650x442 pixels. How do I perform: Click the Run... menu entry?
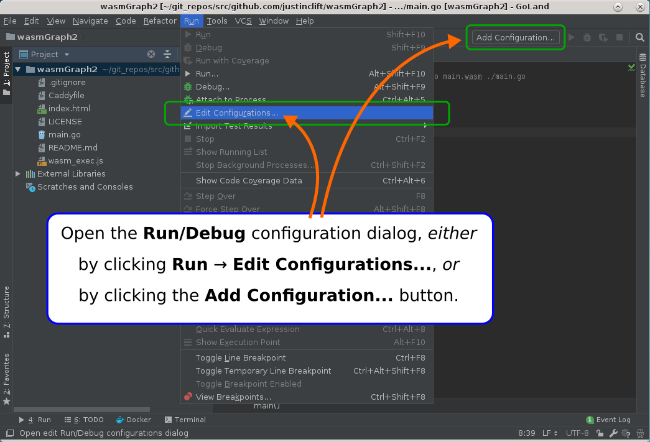pos(307,74)
